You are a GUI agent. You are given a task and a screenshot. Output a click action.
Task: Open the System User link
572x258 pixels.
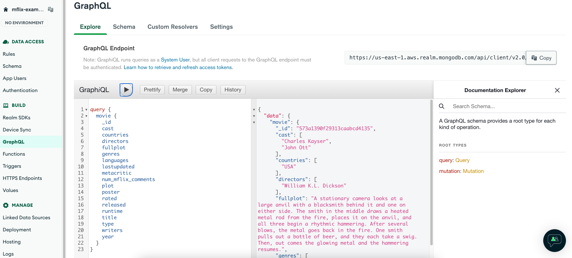175,60
